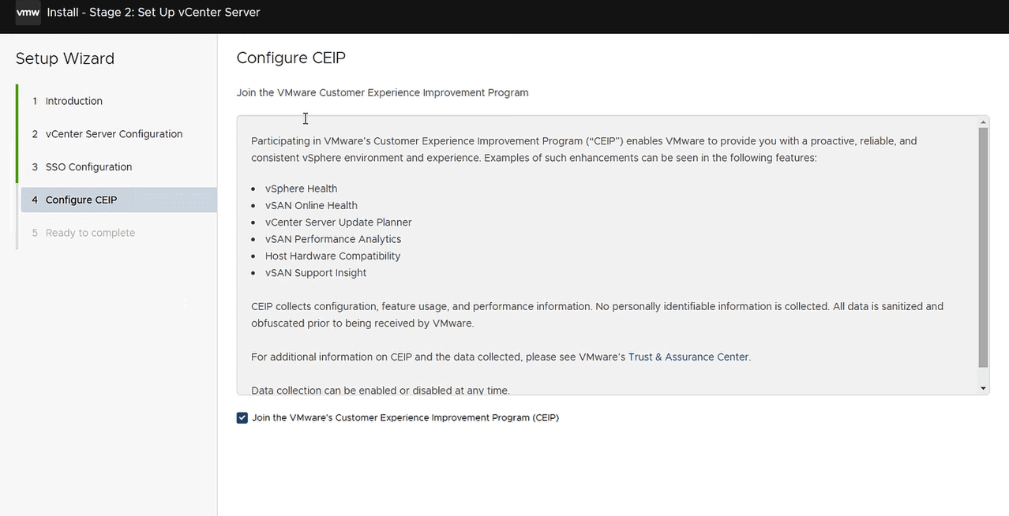Click the Setup Wizard sidebar heading
This screenshot has height=516, width=1009.
click(x=65, y=58)
